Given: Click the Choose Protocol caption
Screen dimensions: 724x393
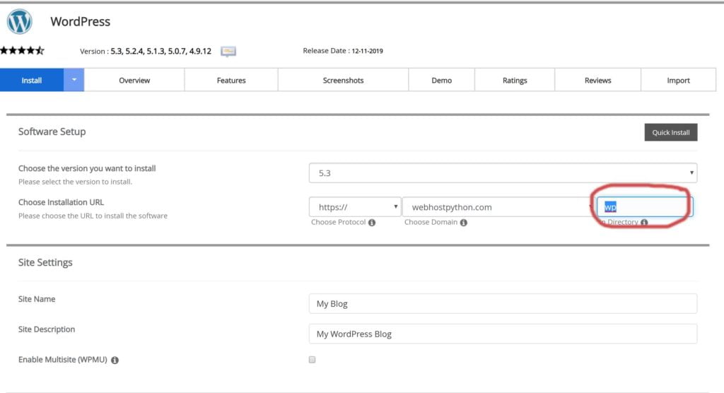Looking at the screenshot, I should point(338,222).
